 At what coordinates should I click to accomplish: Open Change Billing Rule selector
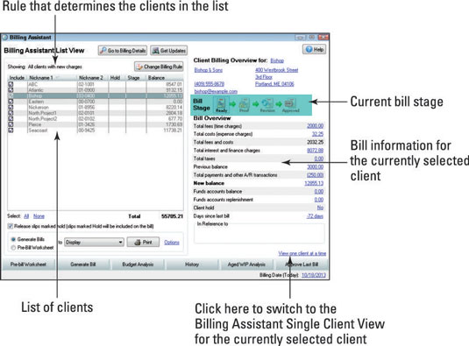pos(160,67)
